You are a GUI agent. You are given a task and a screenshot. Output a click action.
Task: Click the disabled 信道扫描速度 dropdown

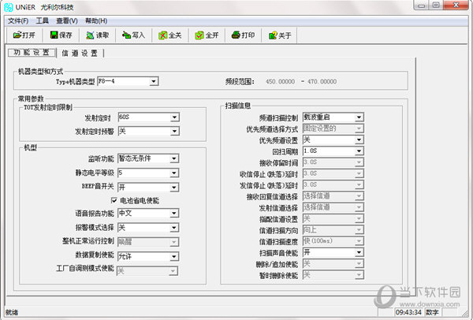[x=333, y=241]
